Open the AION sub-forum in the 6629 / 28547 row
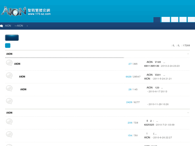Screen dimensions: 195x146 (22, 77)
